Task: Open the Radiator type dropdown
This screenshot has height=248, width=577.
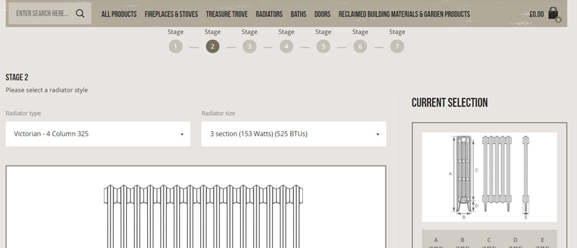Action: 98,134
